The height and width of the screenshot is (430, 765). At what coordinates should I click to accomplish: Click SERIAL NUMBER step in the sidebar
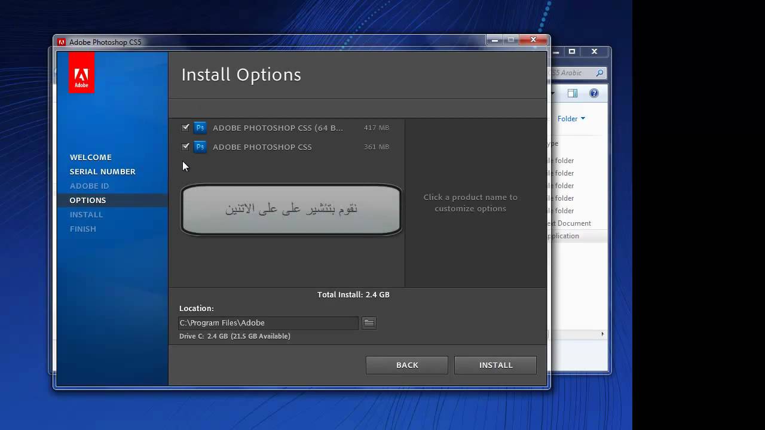[103, 171]
